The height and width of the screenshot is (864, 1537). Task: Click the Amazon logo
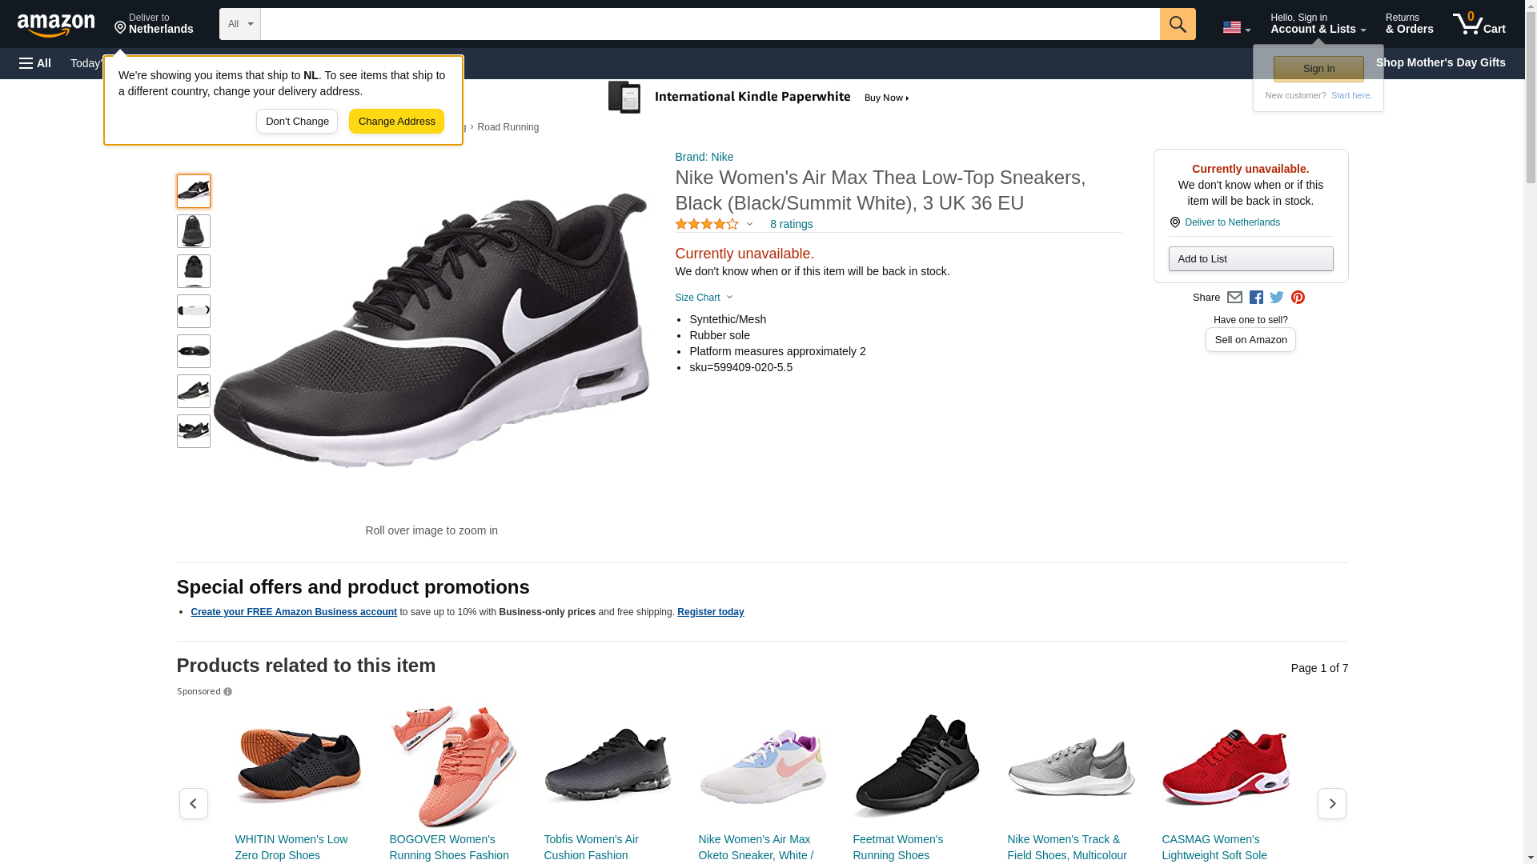56,25
